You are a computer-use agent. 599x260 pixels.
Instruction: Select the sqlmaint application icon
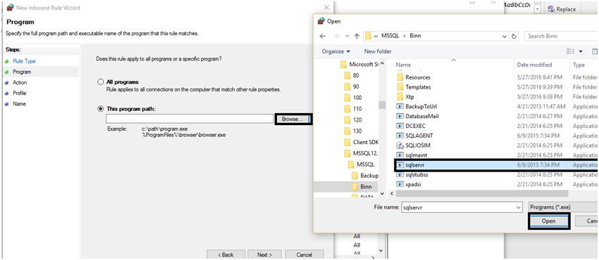tap(400, 155)
